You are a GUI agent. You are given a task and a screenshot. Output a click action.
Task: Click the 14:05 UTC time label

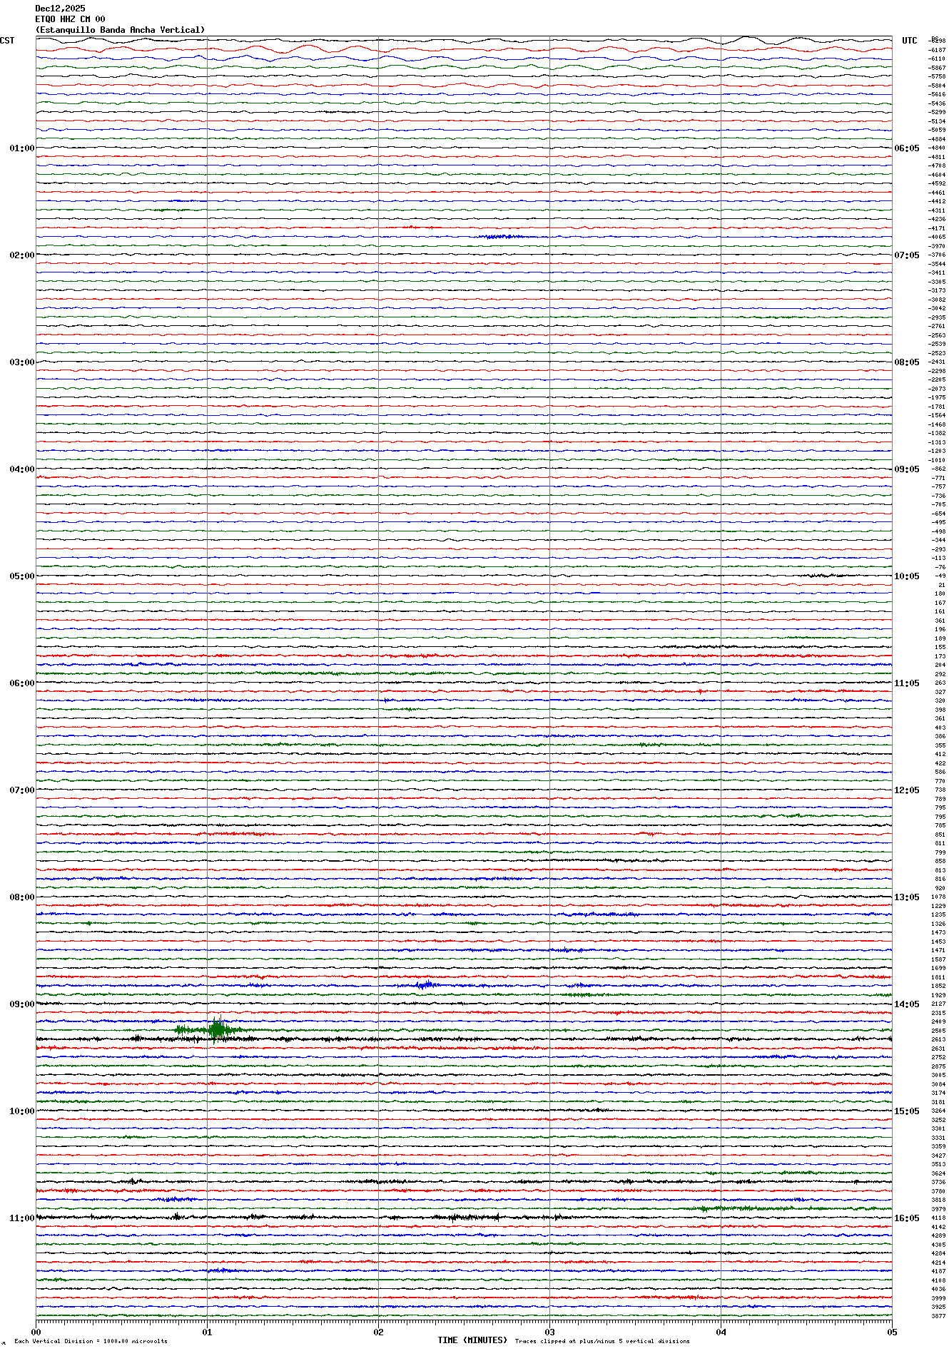point(906,1004)
